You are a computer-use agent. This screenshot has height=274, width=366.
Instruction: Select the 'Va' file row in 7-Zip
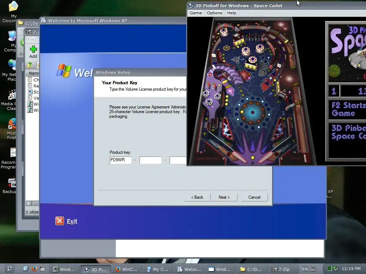tap(33, 98)
